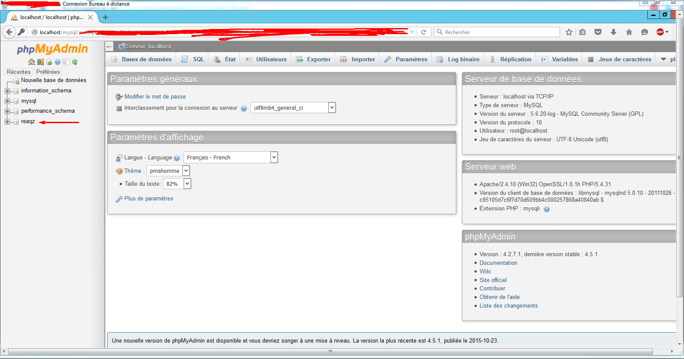Visit the Site officiel link
This screenshot has height=359, width=684.
pyautogui.click(x=493, y=280)
